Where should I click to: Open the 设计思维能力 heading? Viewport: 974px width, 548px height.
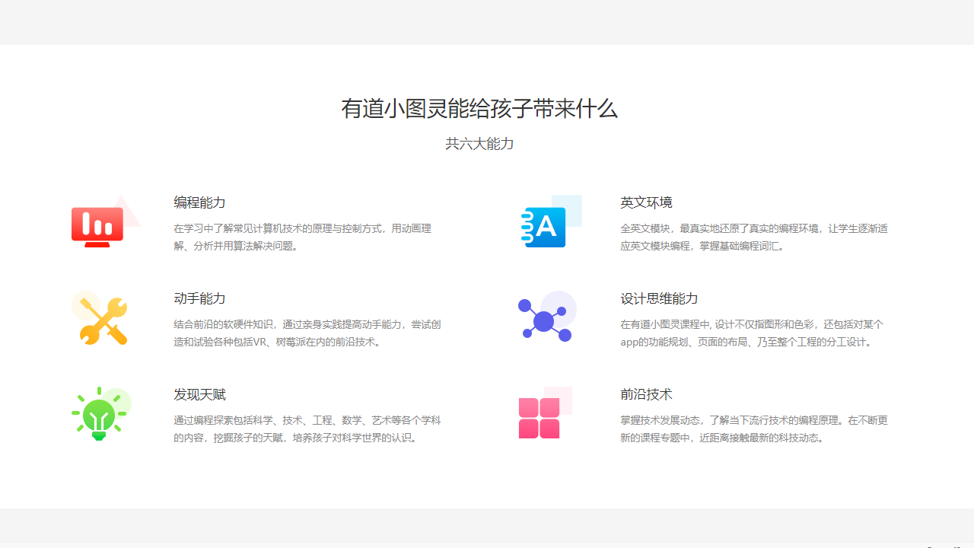point(659,298)
